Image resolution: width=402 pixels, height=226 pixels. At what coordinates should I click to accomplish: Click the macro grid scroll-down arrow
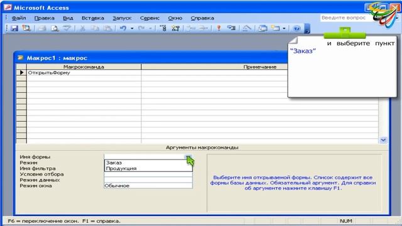383,140
